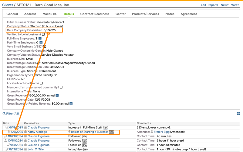Tick the Located on Tribal Lands checkbox
Viewport: 243px width, 152px height.
click(x=41, y=83)
